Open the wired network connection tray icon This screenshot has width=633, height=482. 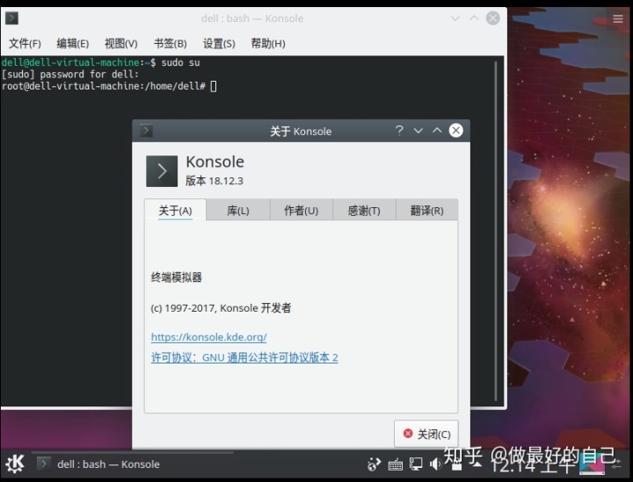[416, 464]
